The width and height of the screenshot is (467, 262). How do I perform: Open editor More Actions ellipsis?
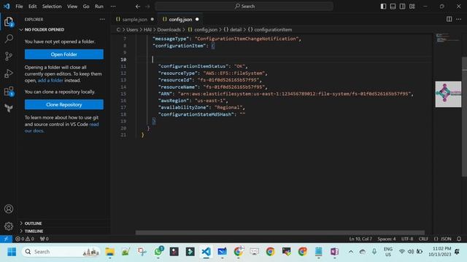(459, 20)
